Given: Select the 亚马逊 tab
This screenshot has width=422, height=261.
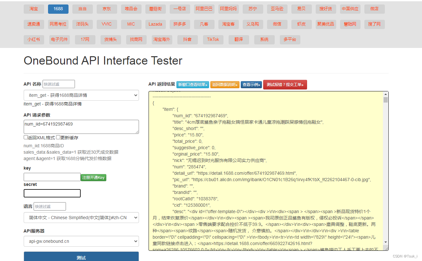Looking at the screenshot, I should coord(277,9).
